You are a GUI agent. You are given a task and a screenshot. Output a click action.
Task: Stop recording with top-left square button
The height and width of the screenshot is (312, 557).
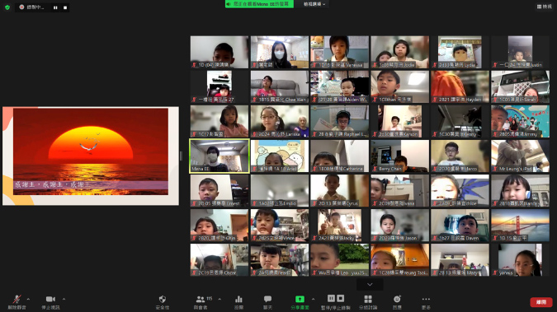(65, 7)
